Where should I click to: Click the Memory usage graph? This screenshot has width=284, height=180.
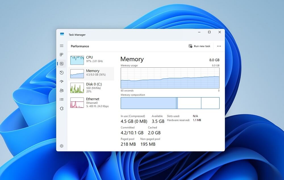click(x=170, y=78)
